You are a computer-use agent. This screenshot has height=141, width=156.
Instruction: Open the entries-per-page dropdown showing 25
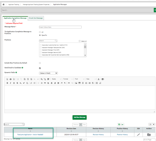152,124
